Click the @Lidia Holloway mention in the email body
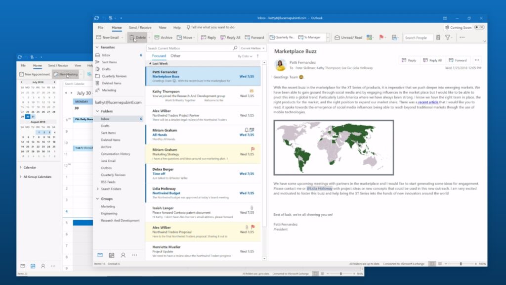Screen dimensions: 506x285 tap(319, 189)
